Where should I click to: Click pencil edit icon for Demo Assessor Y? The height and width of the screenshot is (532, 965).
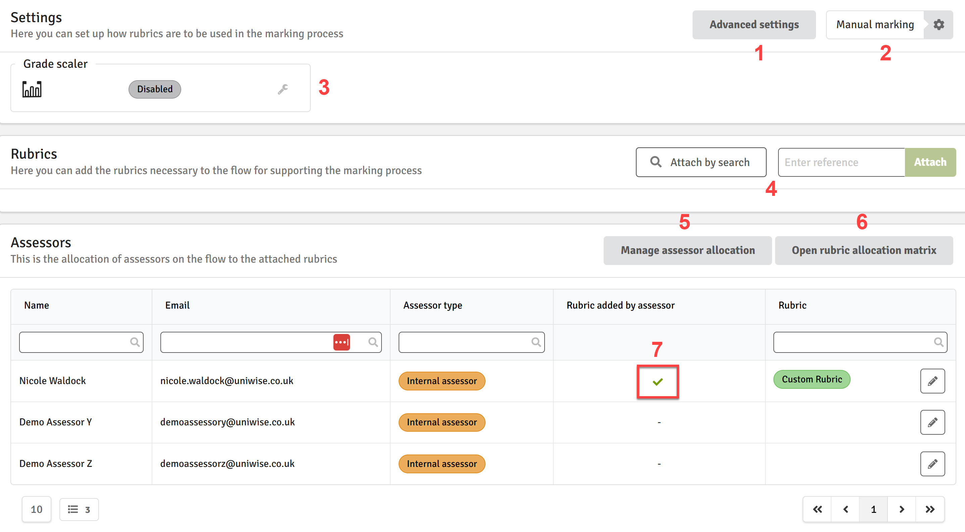(x=932, y=422)
